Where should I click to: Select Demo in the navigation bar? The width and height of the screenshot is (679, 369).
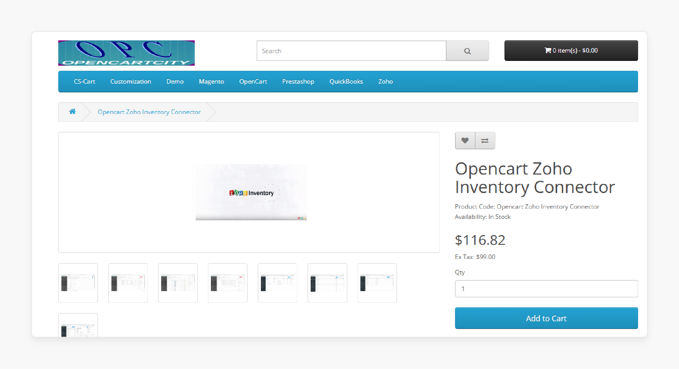(175, 82)
